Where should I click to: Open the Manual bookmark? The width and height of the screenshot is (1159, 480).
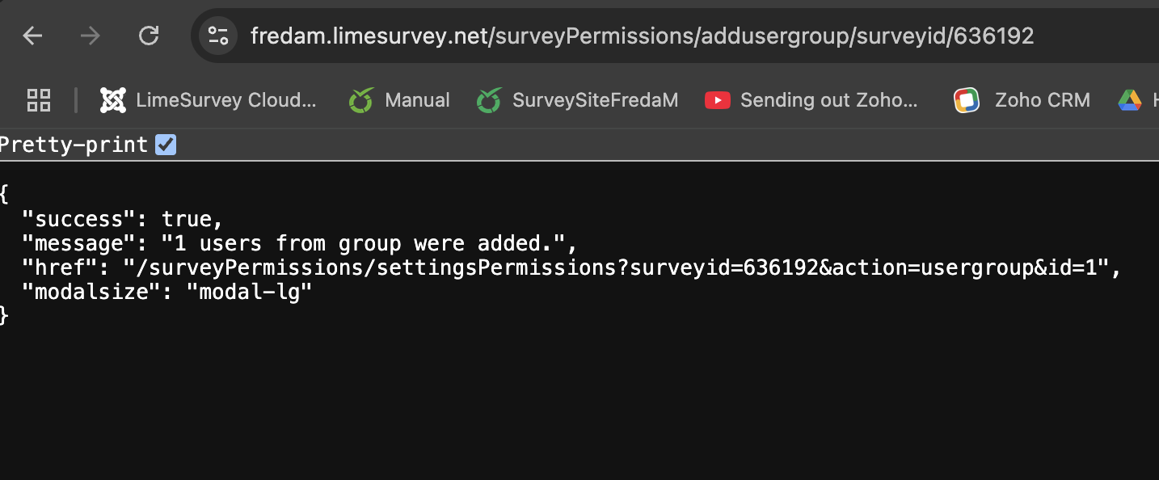click(417, 100)
